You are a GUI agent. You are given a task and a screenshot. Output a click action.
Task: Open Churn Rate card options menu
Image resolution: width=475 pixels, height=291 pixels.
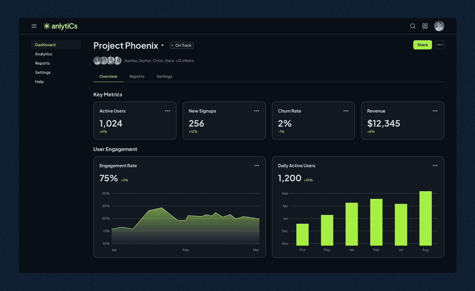(346, 111)
